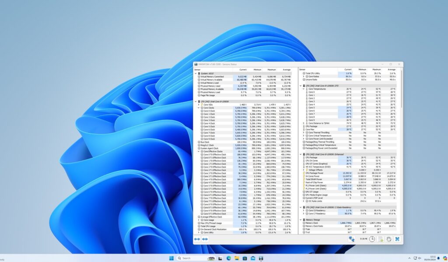Collapse the System: ASUS sensor group

(x=196, y=73)
